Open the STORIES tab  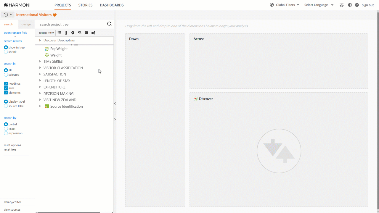tap(85, 5)
